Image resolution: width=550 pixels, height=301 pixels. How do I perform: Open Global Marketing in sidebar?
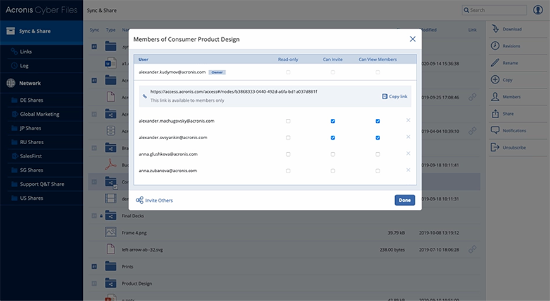pyautogui.click(x=40, y=114)
